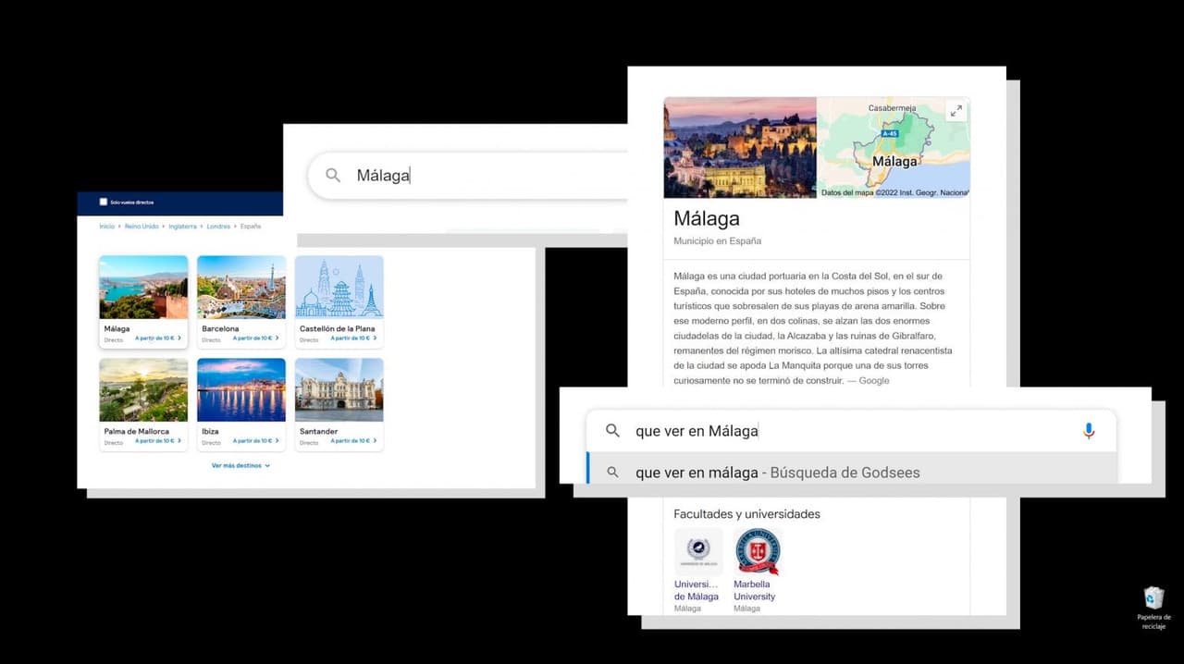
Task: Click the Málaga map thumbnail
Action: pyautogui.click(x=893, y=148)
